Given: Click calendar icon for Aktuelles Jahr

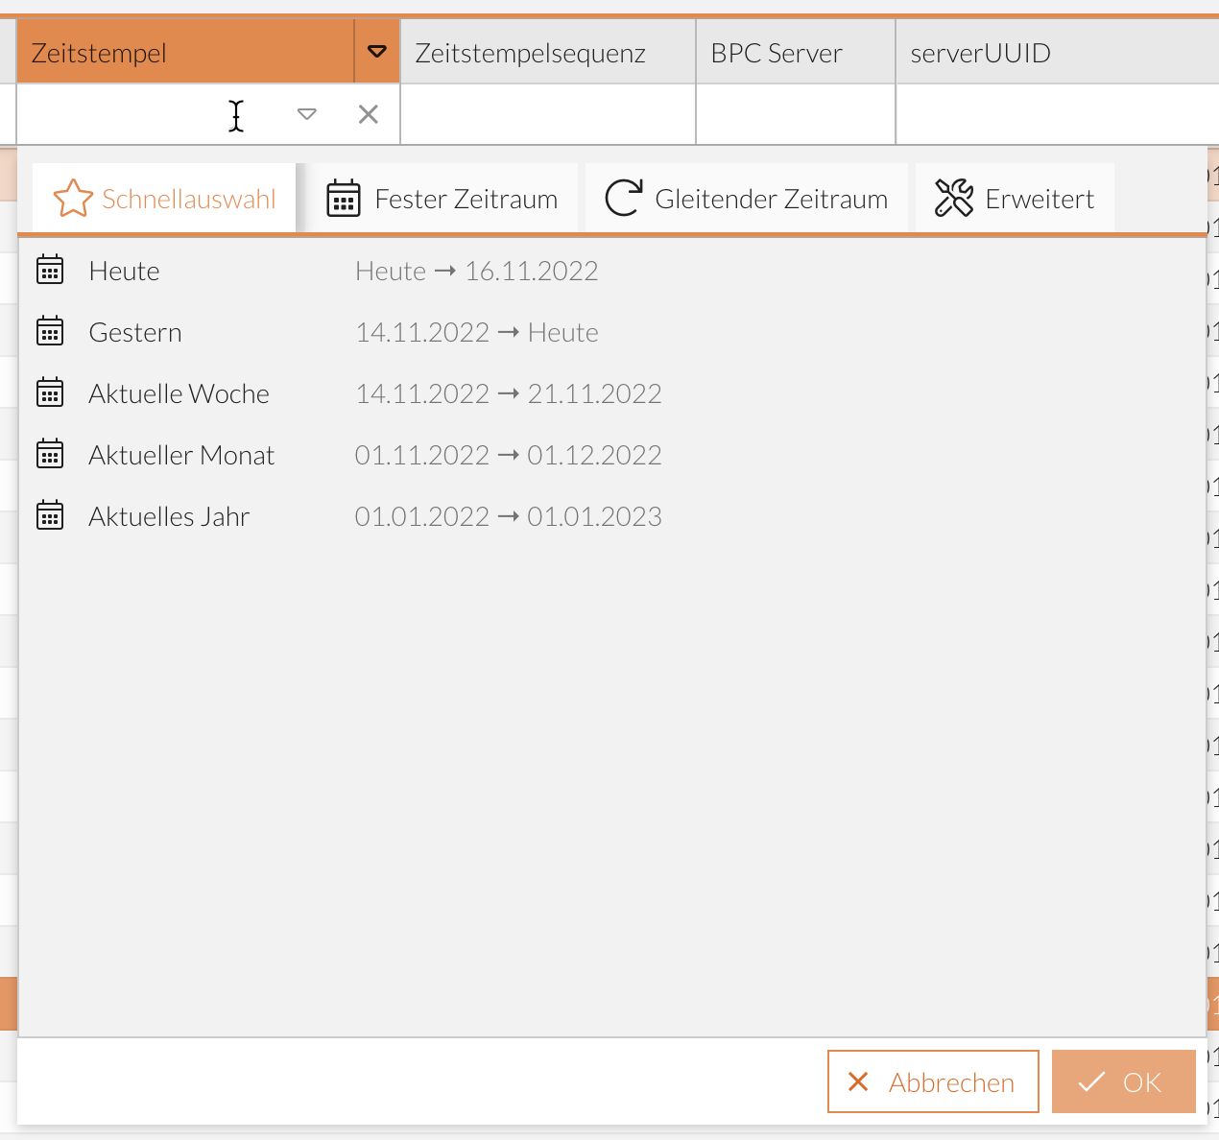Looking at the screenshot, I should click(50, 516).
